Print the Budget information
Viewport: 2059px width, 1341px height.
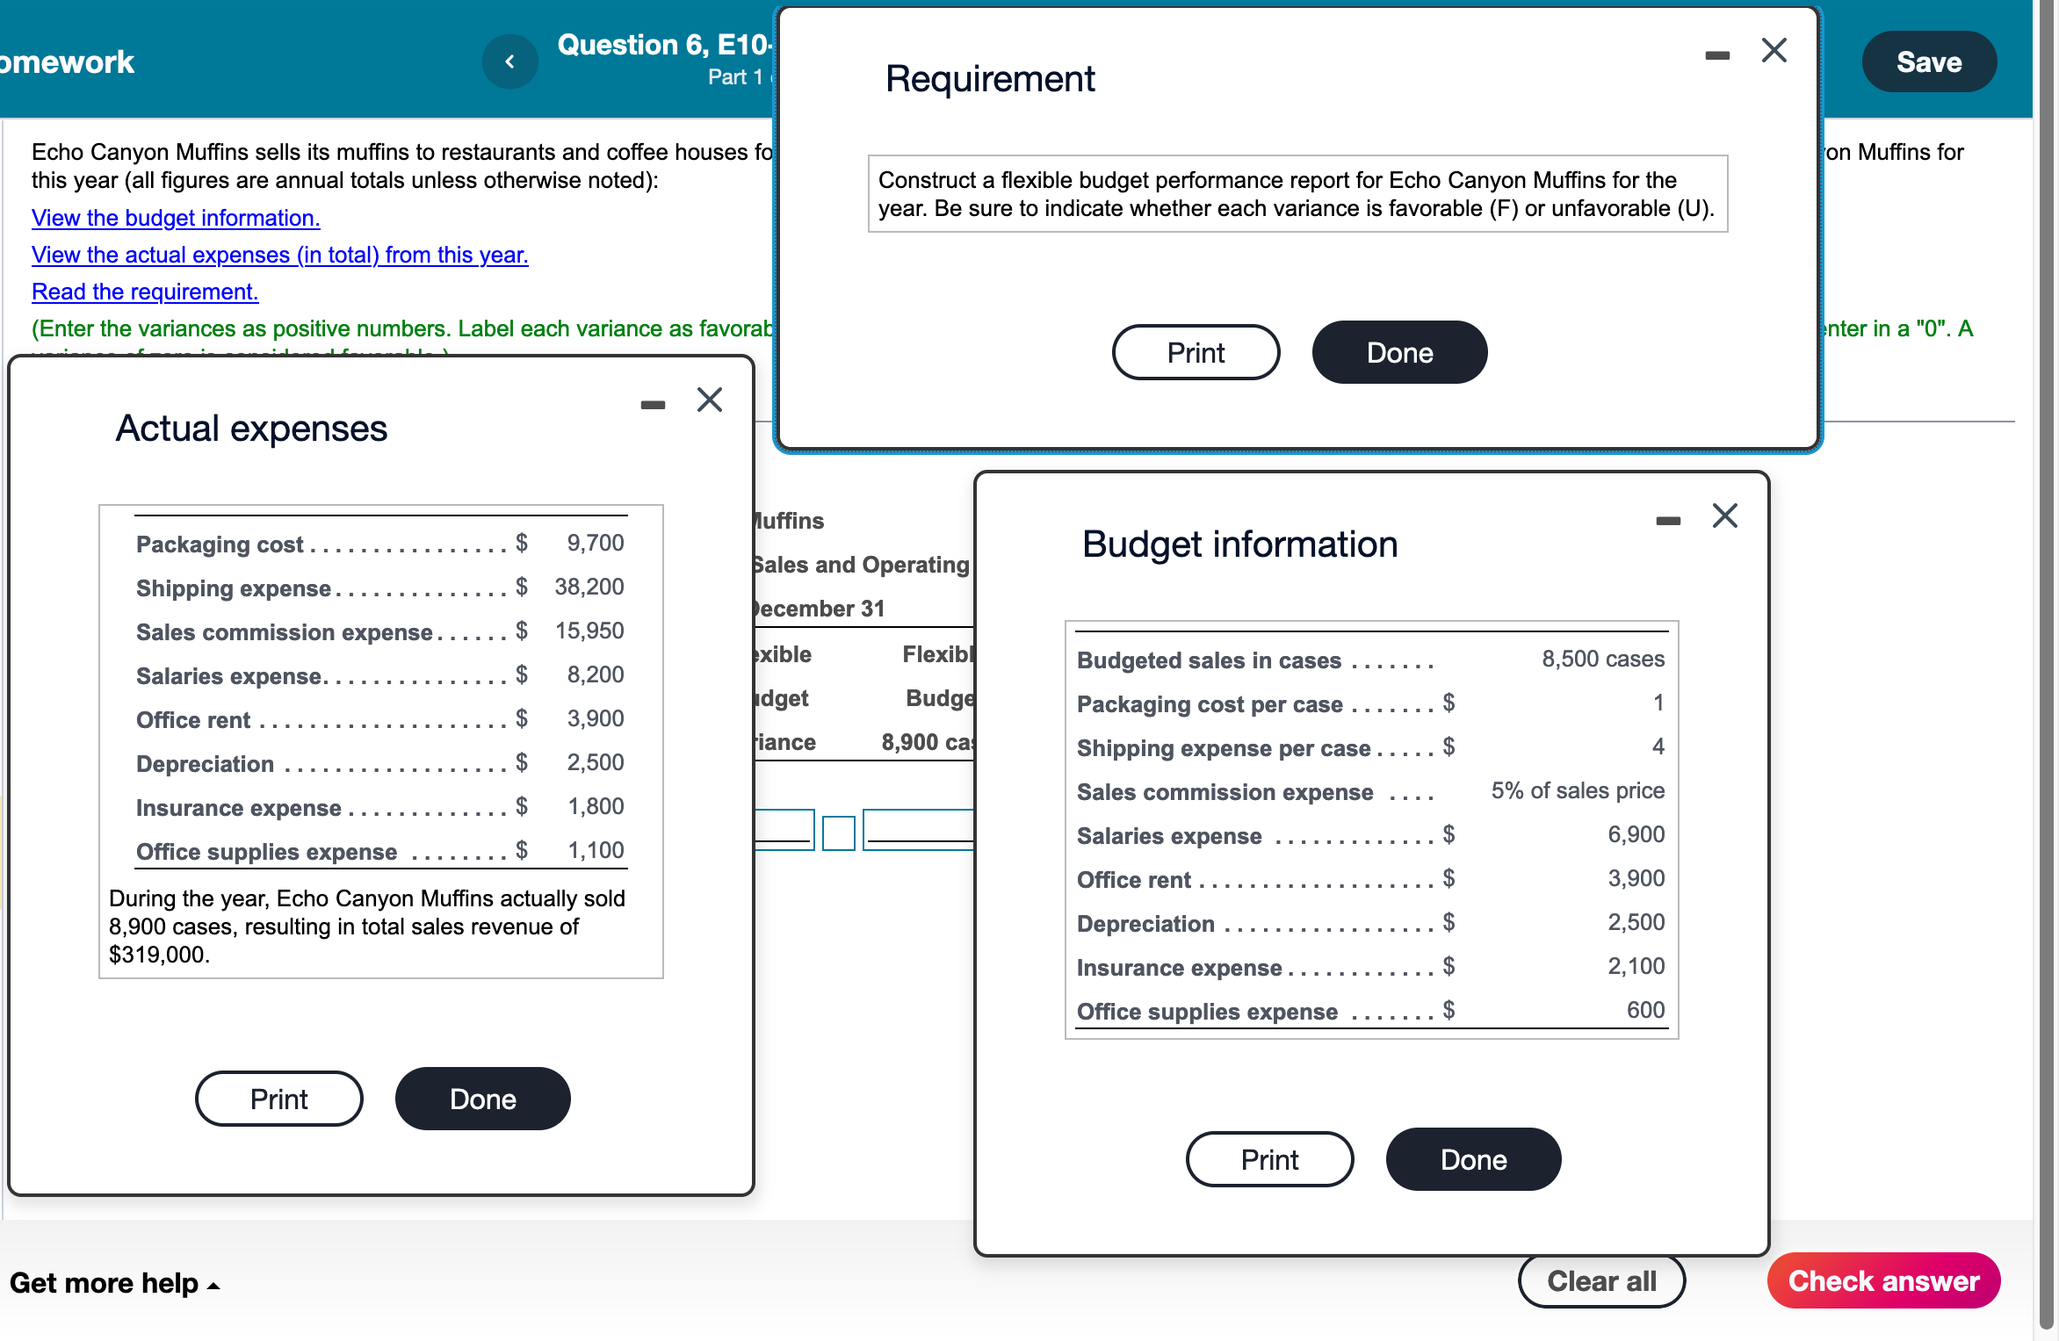pyautogui.click(x=1269, y=1158)
